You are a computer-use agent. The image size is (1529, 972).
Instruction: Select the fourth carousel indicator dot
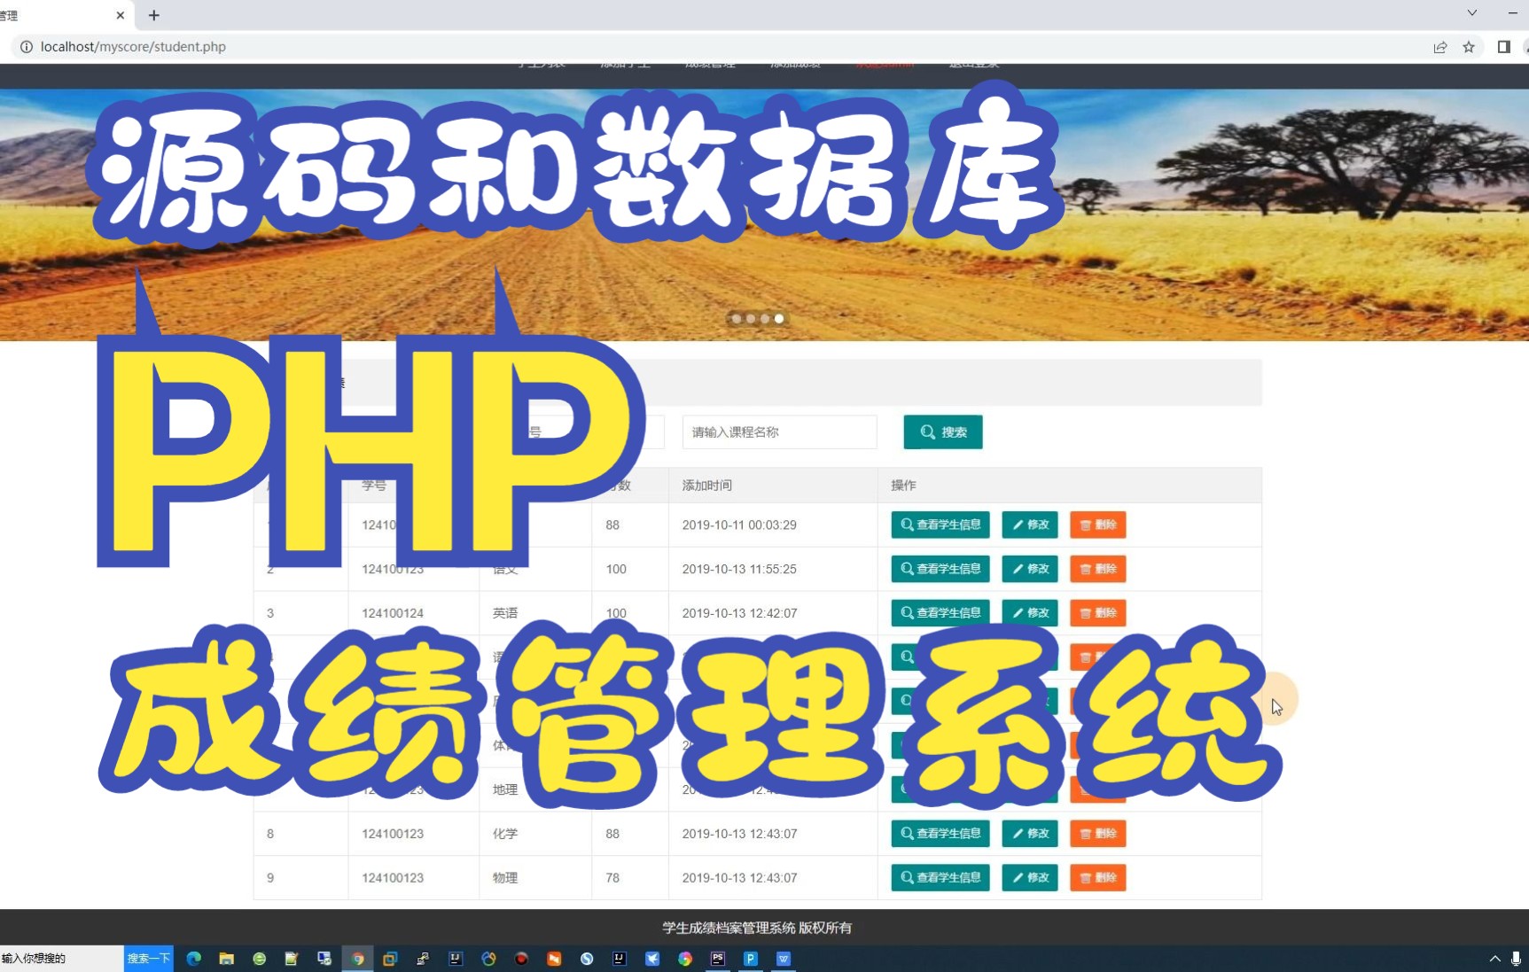pyautogui.click(x=778, y=319)
